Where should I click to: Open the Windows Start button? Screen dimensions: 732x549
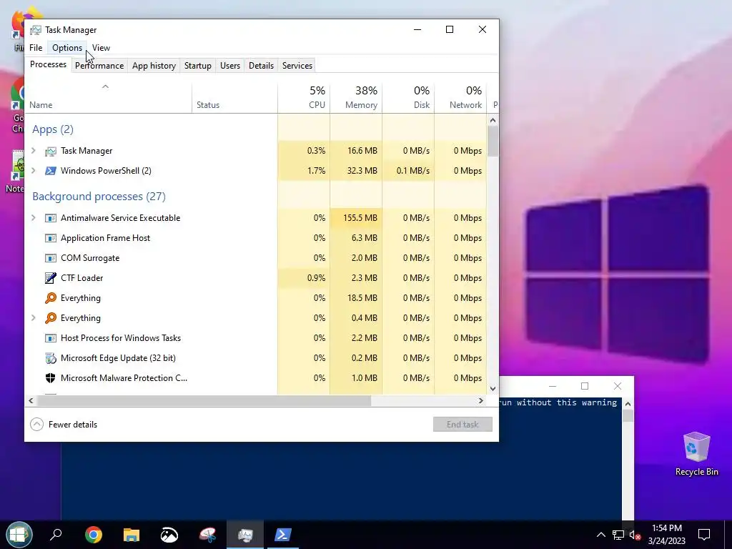click(19, 535)
